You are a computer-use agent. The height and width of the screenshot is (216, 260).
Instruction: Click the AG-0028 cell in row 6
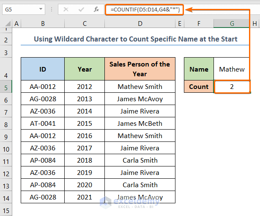43,99
